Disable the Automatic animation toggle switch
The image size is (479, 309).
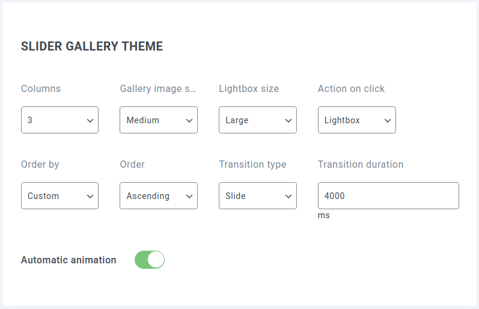point(150,260)
